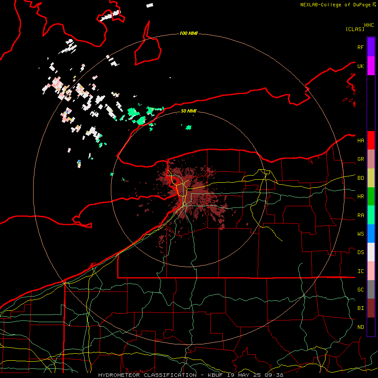Click the 50 NMI range ring label
This screenshot has height=378, width=378.
coord(189,111)
